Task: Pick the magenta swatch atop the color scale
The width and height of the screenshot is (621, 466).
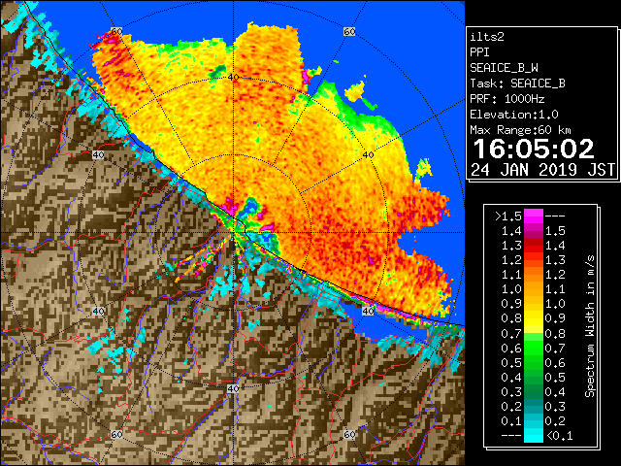Action: click(x=534, y=216)
